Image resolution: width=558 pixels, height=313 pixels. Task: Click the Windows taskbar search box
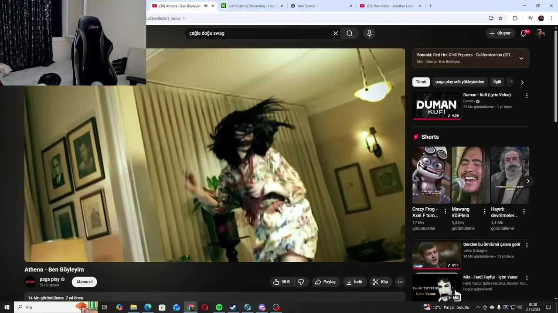point(56,307)
